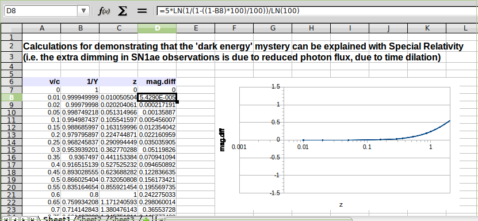
Task: Click the Select All corner box
Action: (12, 28)
